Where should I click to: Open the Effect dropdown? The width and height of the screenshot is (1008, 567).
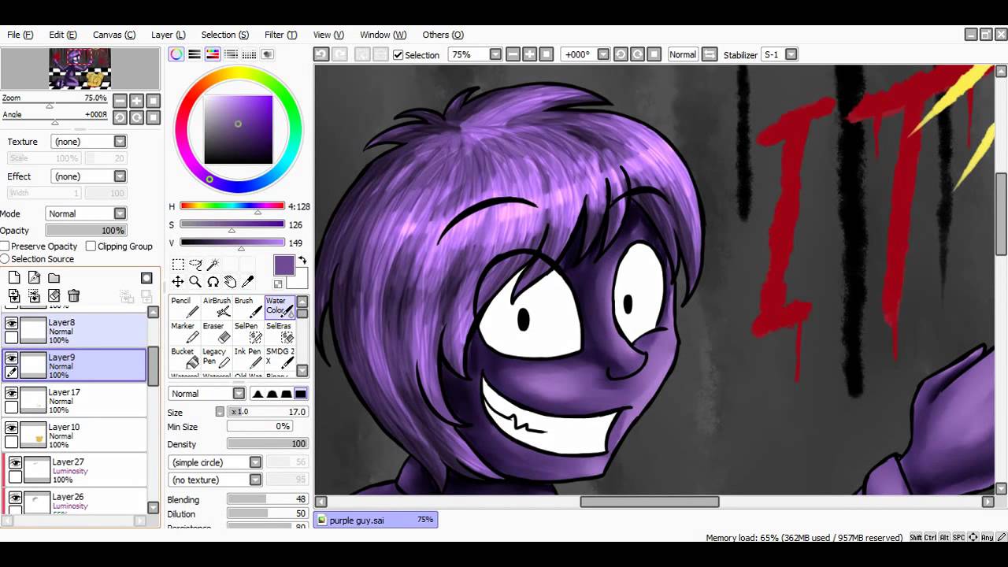click(x=89, y=176)
